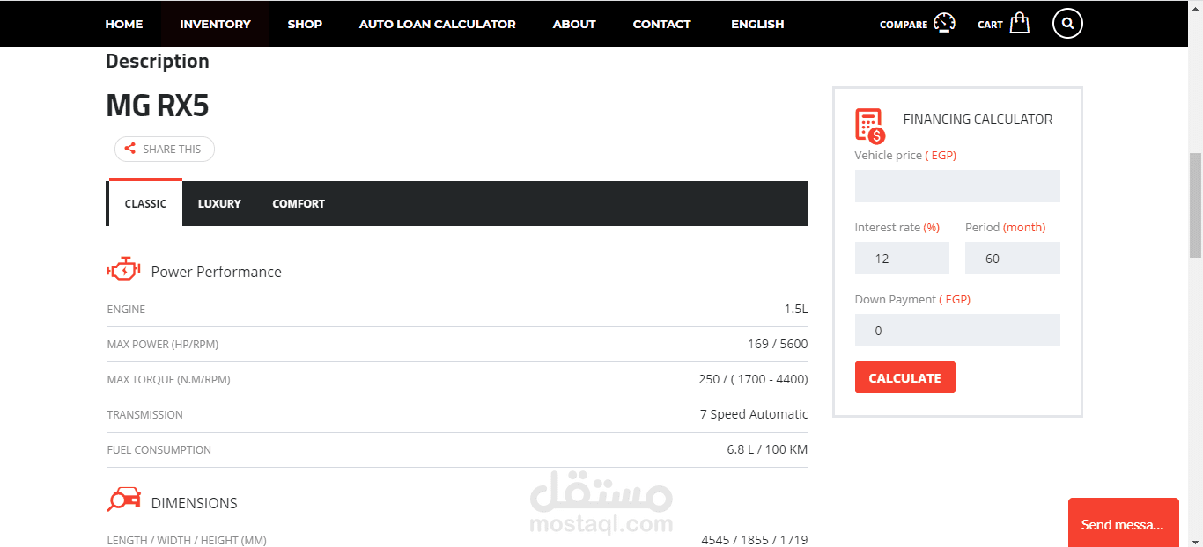This screenshot has width=1203, height=547.
Task: Click the Down Payment ( EGP) label
Action: pyautogui.click(x=912, y=299)
